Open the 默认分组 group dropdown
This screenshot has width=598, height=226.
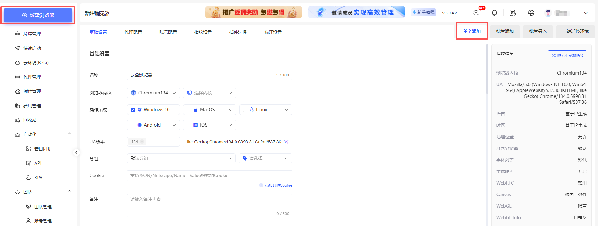coord(181,158)
